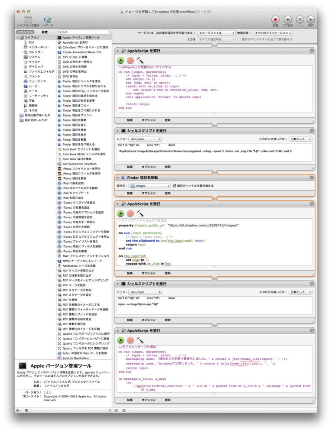Select ユーティリティ category in library
The height and width of the screenshot is (433, 332).
pyautogui.click(x=36, y=96)
